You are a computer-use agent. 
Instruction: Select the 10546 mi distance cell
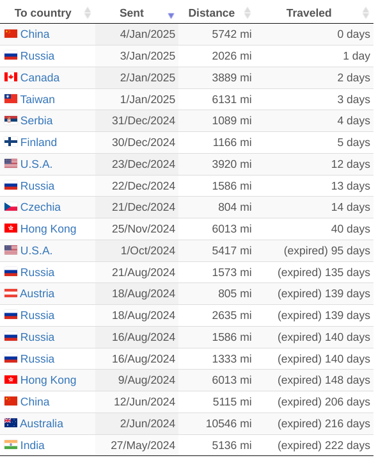[216, 423]
